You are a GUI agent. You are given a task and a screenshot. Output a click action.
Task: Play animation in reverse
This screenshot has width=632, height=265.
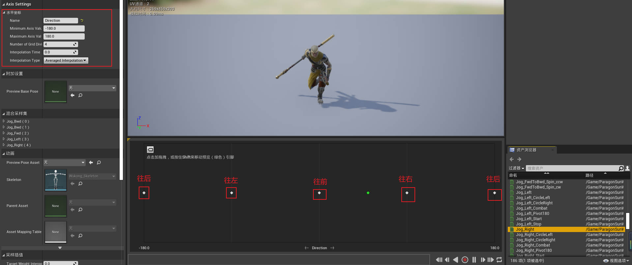tap(455, 260)
